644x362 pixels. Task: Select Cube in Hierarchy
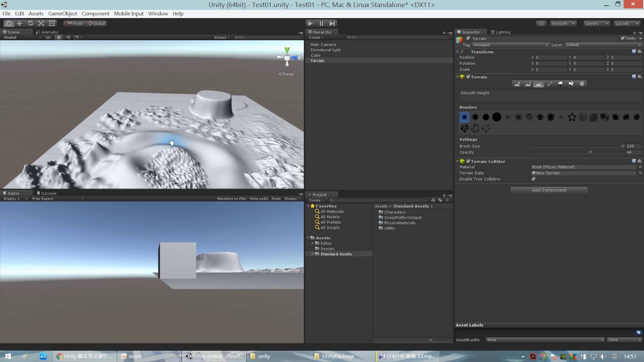pos(315,55)
